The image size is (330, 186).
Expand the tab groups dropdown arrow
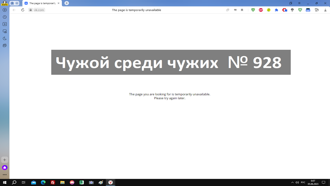point(17,3)
